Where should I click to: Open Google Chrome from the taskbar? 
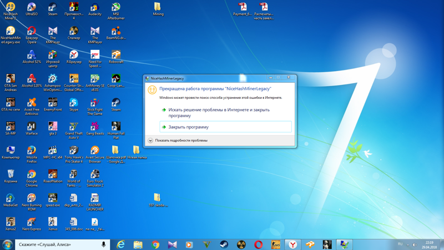coord(155,244)
